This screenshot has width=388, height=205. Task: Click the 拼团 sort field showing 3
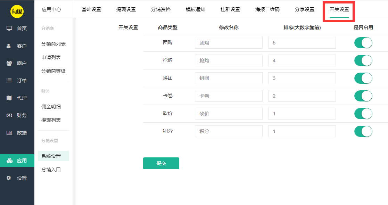coord(302,78)
